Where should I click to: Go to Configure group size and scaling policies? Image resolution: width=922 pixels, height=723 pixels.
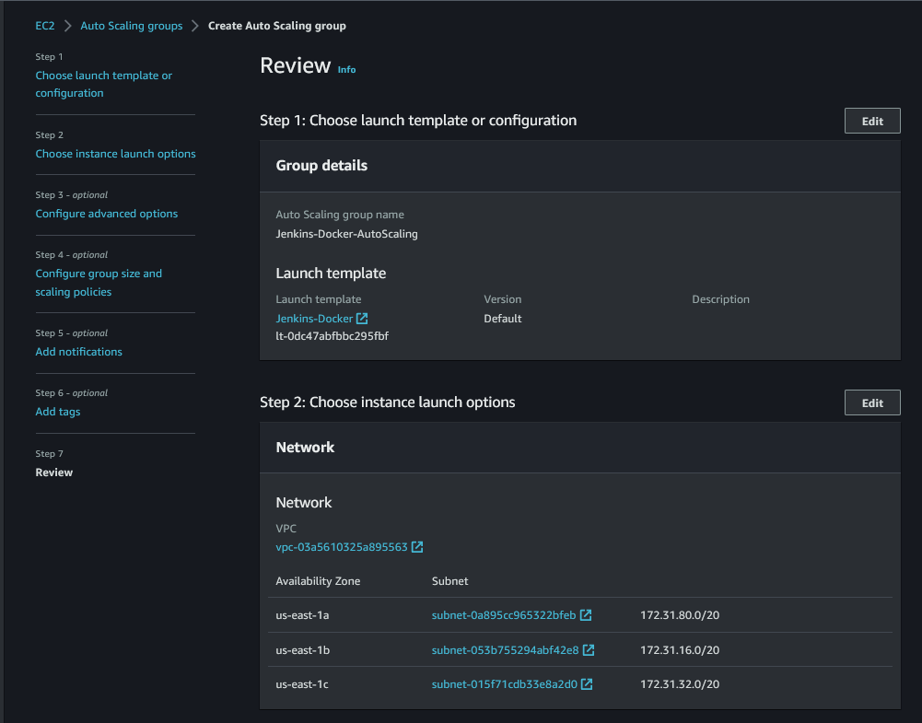tap(99, 283)
